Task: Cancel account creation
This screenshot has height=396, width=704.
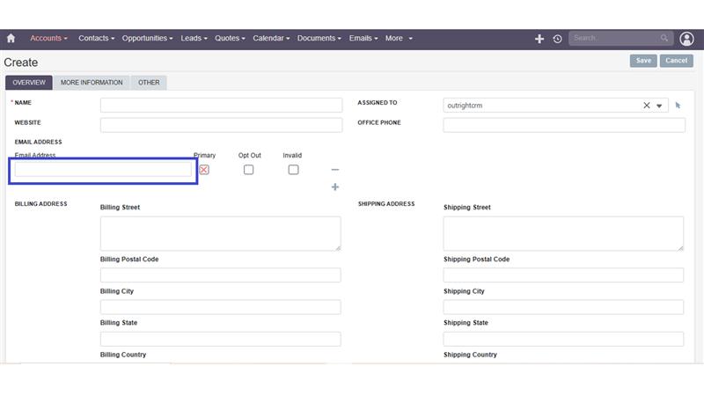Action: [x=676, y=61]
